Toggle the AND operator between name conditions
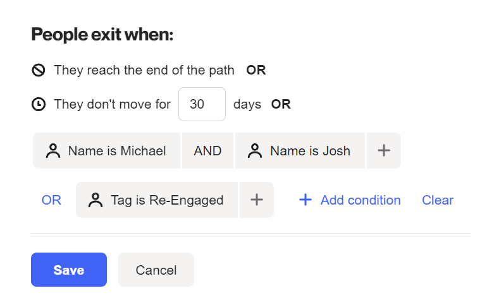 207,151
